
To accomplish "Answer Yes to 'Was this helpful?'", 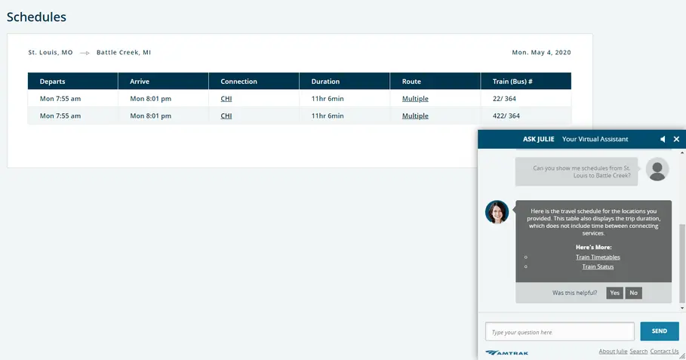I will click(x=614, y=293).
